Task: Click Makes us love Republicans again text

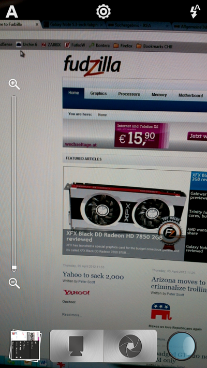Action: click(175, 327)
